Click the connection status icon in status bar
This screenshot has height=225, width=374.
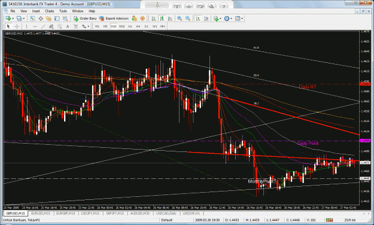pos(330,220)
